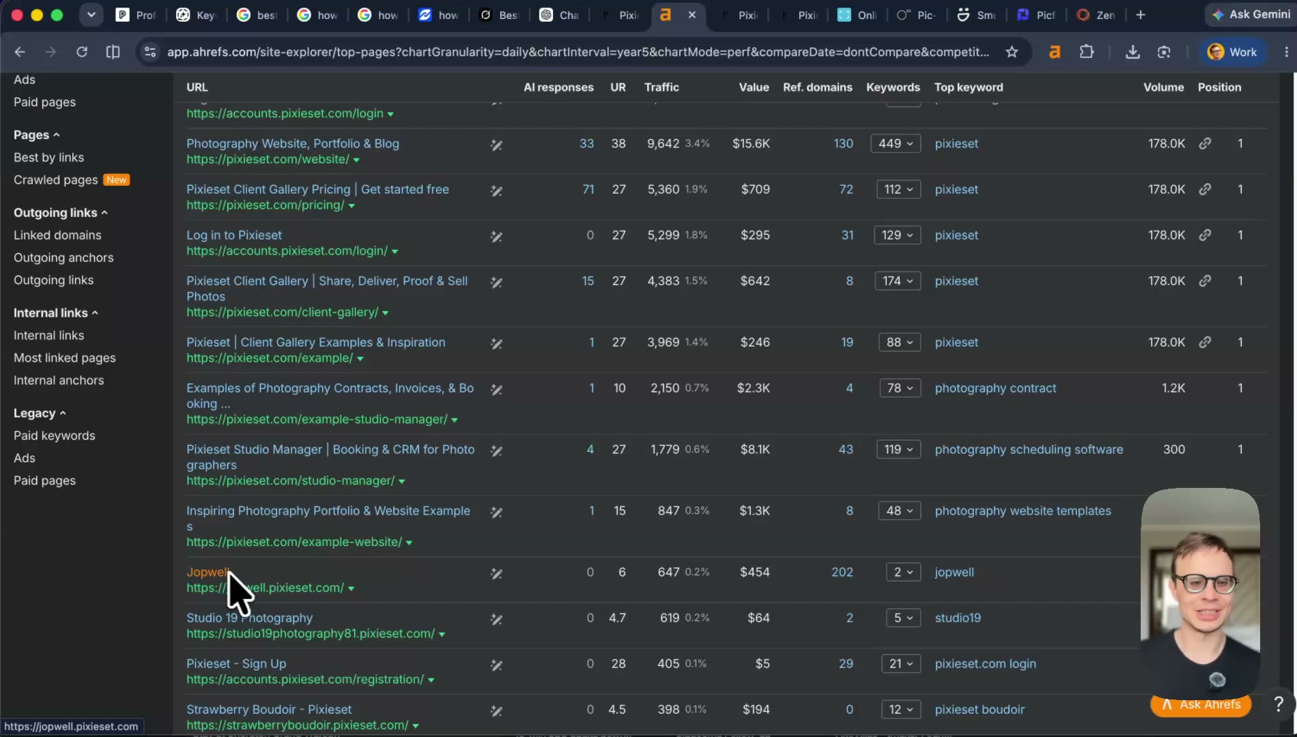Open Outgoing anchors in sidebar
The height and width of the screenshot is (737, 1297).
[x=63, y=257]
